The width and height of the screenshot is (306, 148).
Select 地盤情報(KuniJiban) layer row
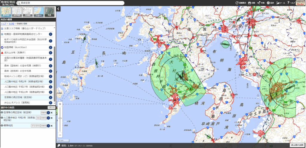[27, 48]
